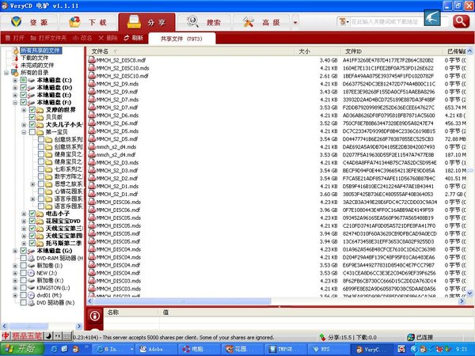Select the 所有的目录 computer icon
This screenshot has width=475, height=356.
[x=15, y=73]
